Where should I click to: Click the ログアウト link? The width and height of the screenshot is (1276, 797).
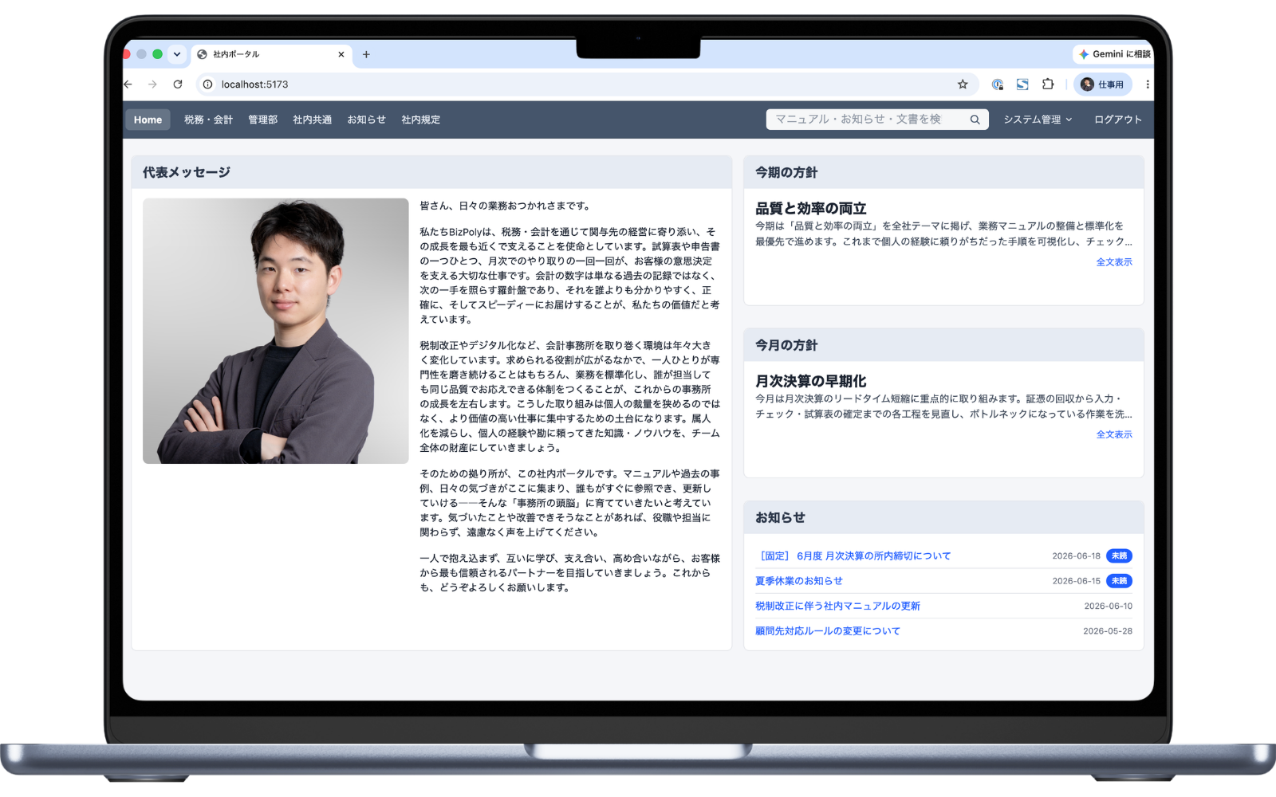pyautogui.click(x=1117, y=120)
